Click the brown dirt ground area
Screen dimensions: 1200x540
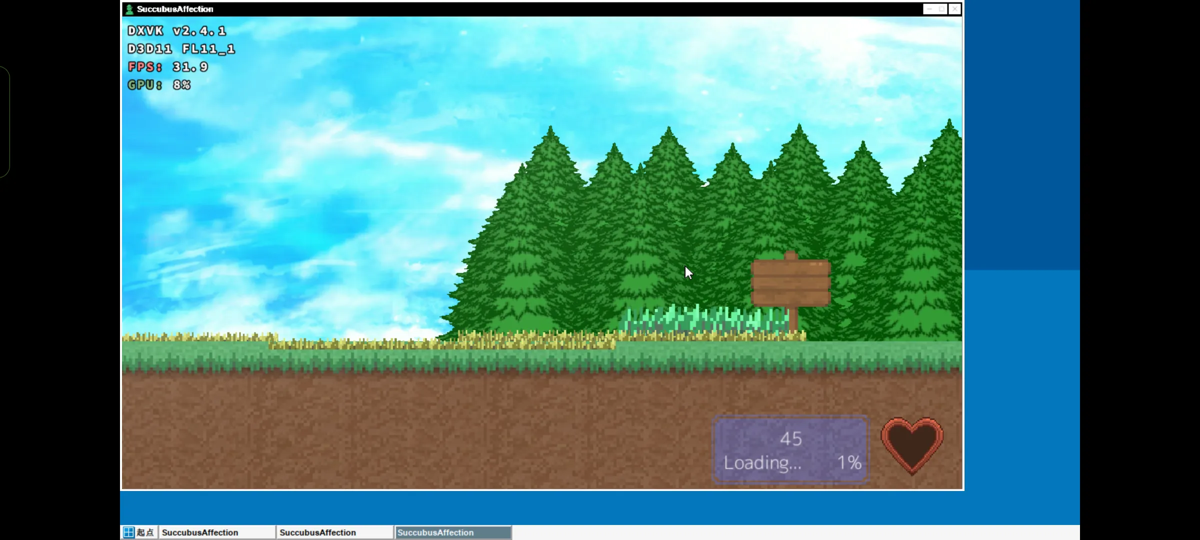tap(400, 430)
